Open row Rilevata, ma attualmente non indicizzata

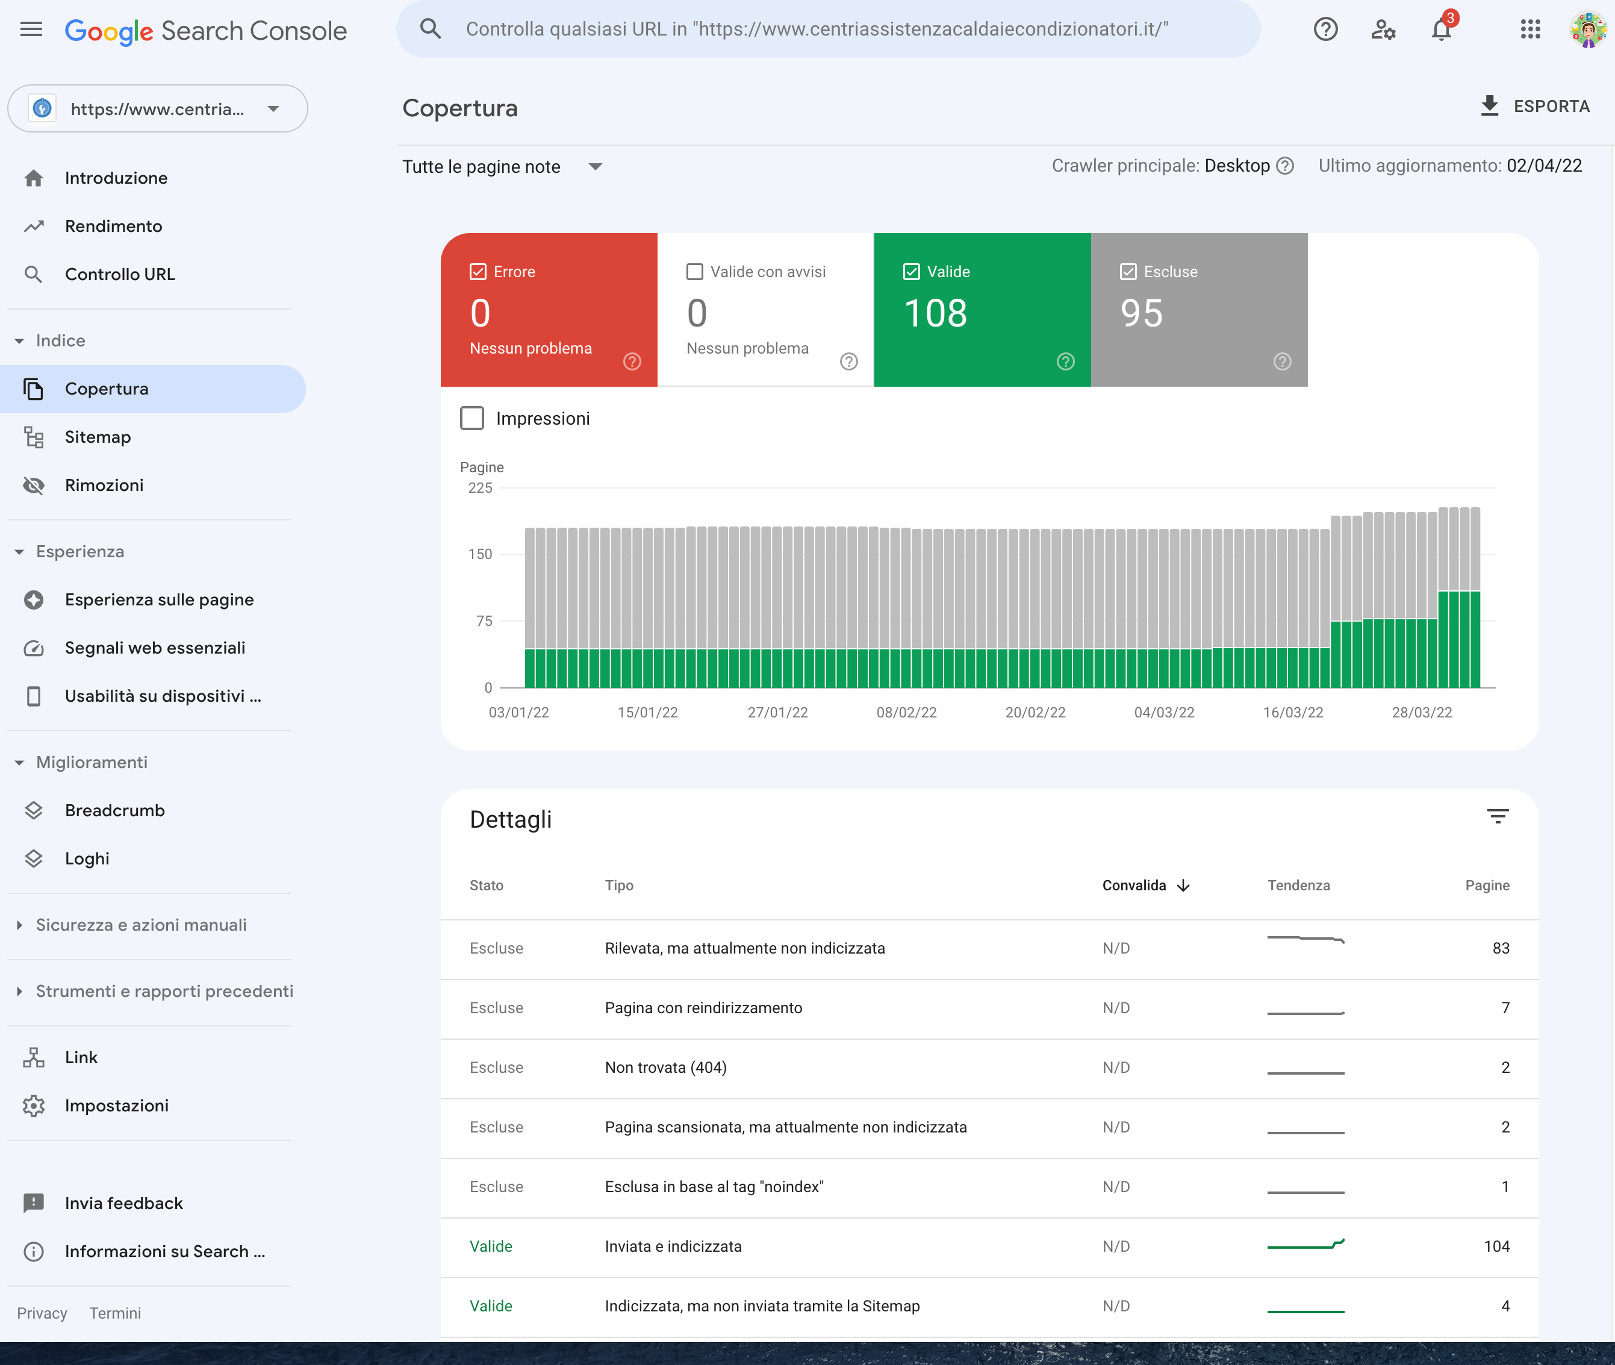tap(989, 948)
